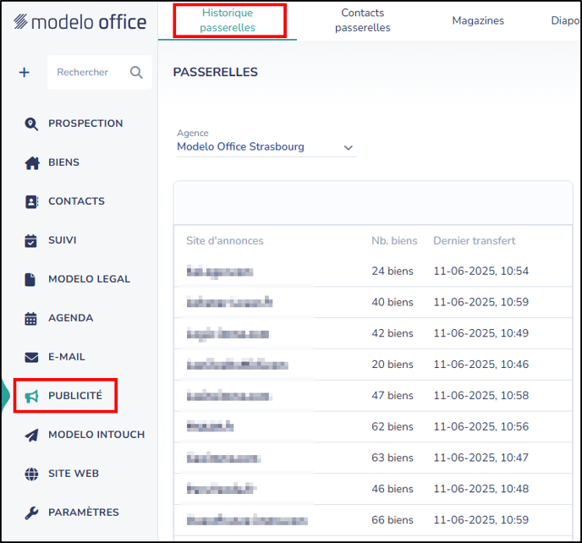The image size is (582, 543).
Task: Click the E-mail envelope icon
Action: 31,357
